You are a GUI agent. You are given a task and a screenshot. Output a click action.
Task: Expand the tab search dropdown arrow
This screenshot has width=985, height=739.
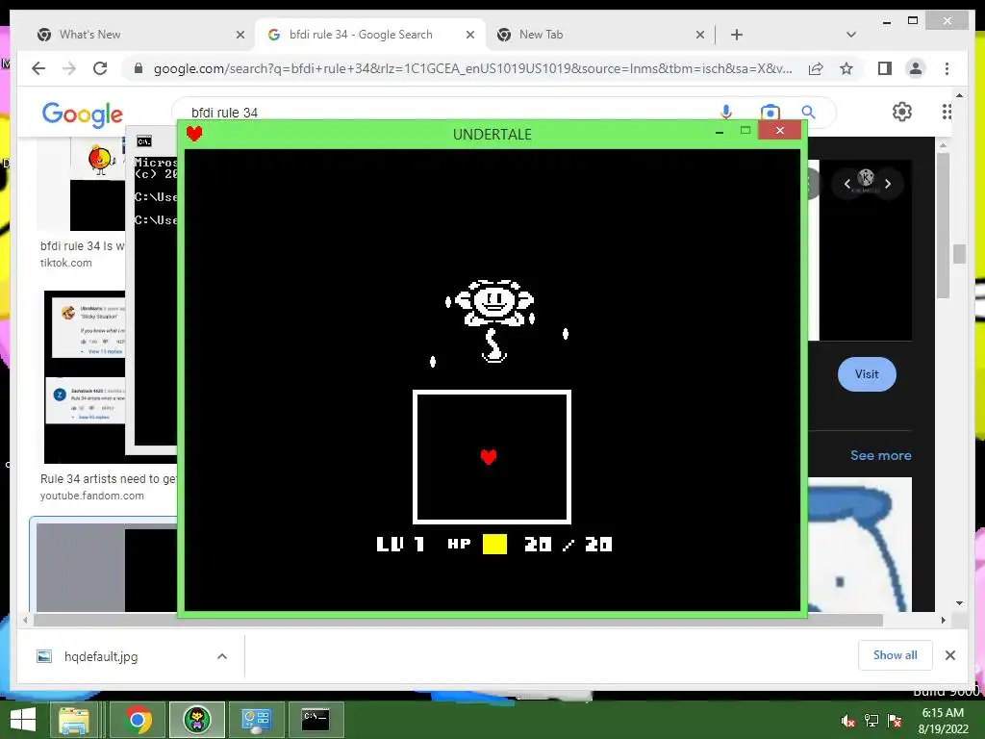tap(851, 35)
